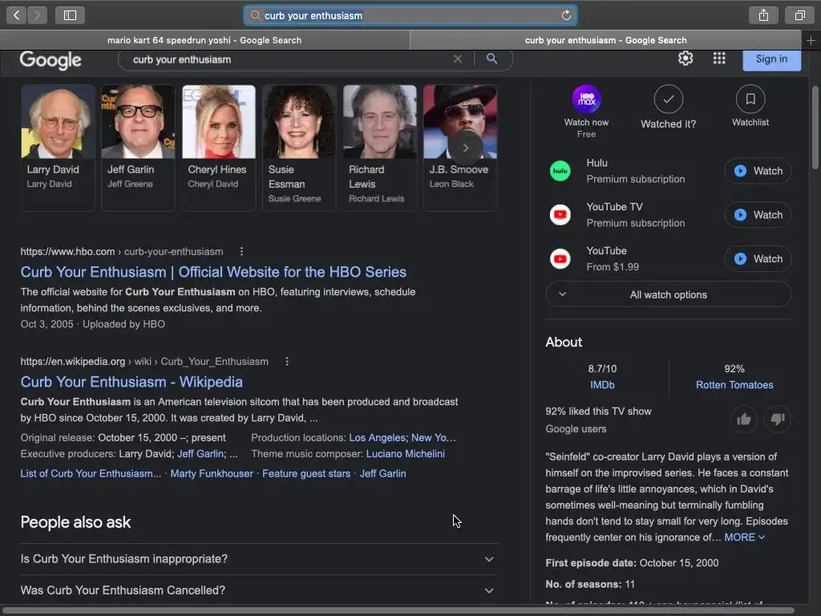Grab the vertical page scrollbar
Screen dimensions: 821x616
click(x=815, y=128)
